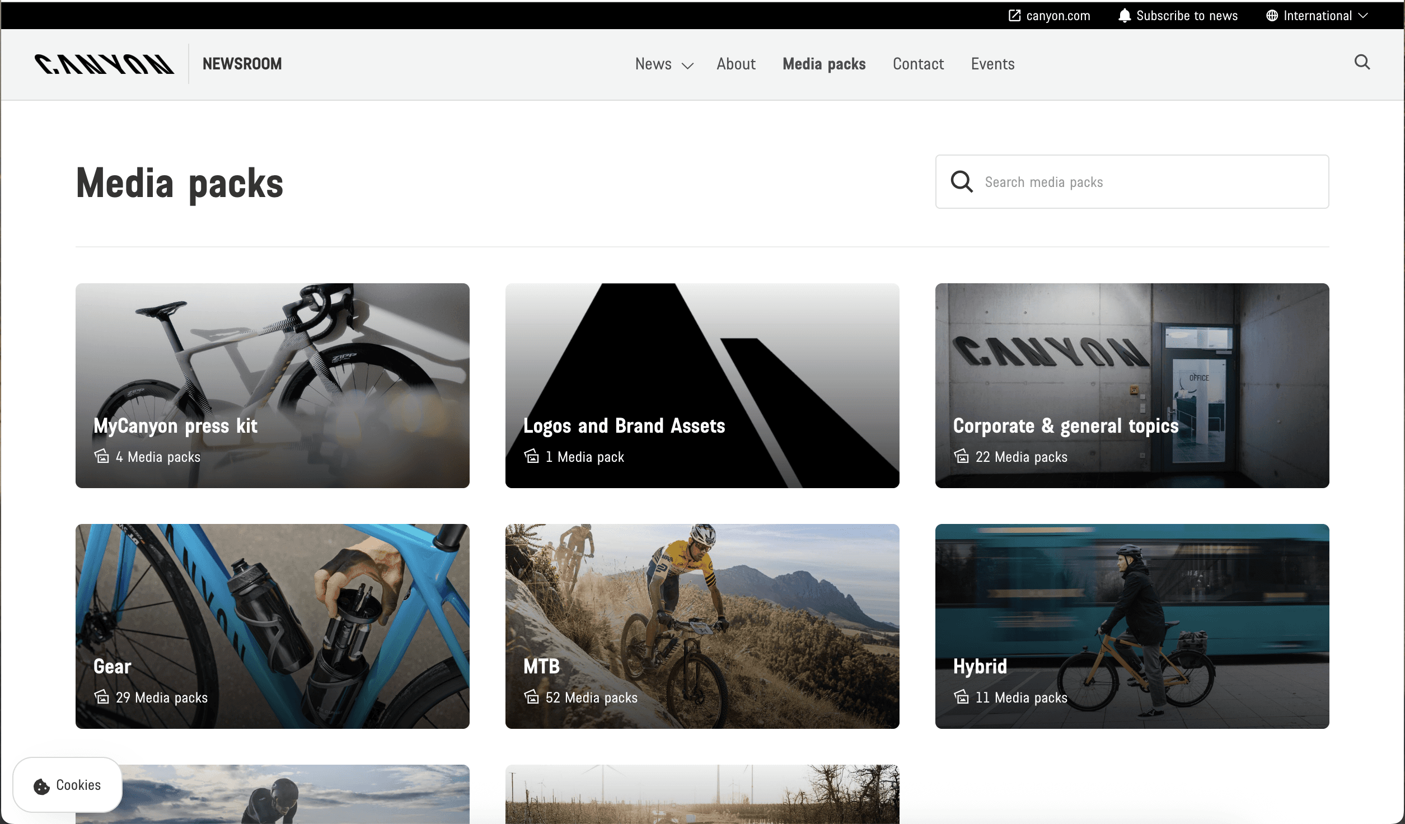Expand the News menu chevron
This screenshot has width=1405, height=824.
[x=687, y=65]
